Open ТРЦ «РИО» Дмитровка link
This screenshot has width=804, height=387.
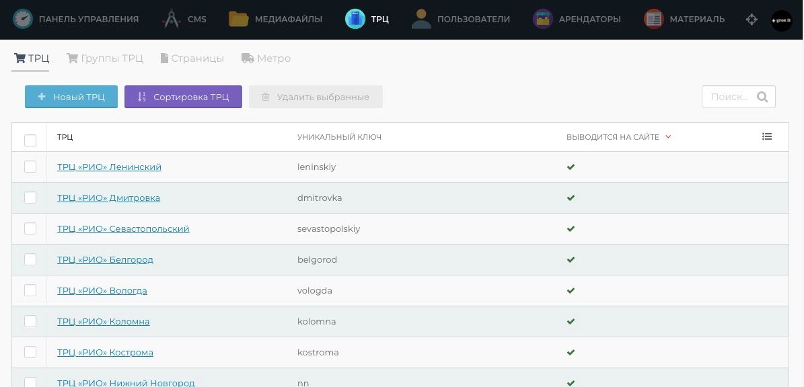[109, 198]
